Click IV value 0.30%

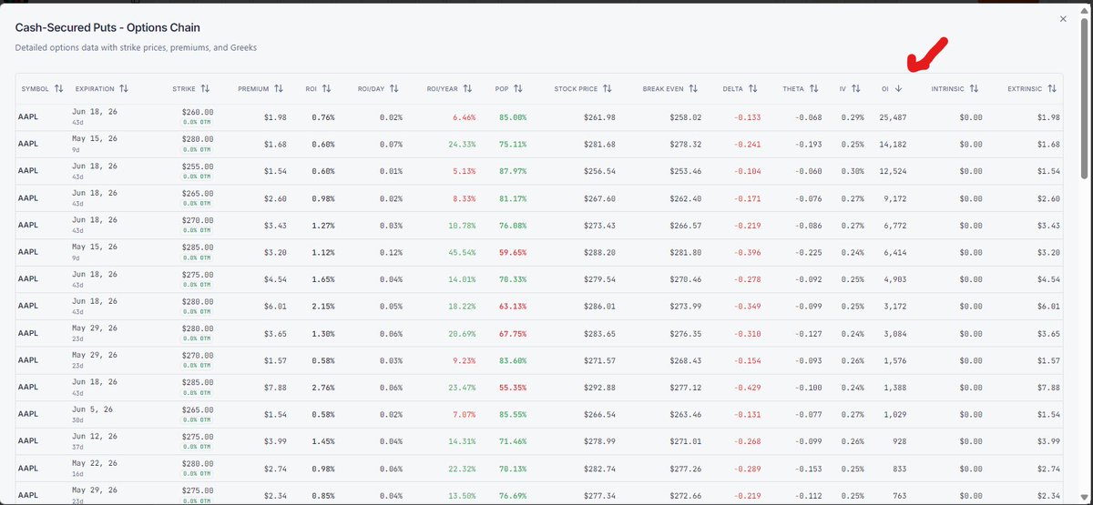tap(852, 171)
